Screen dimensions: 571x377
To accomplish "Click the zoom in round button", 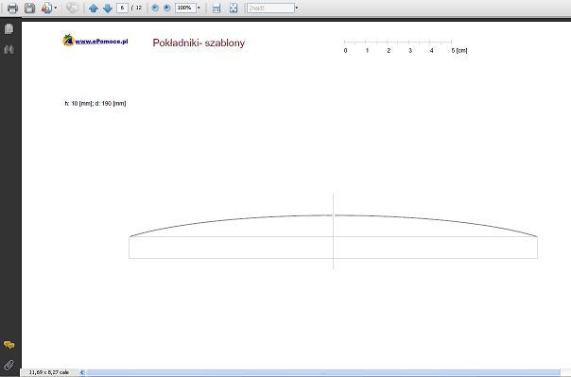I will coord(166,8).
